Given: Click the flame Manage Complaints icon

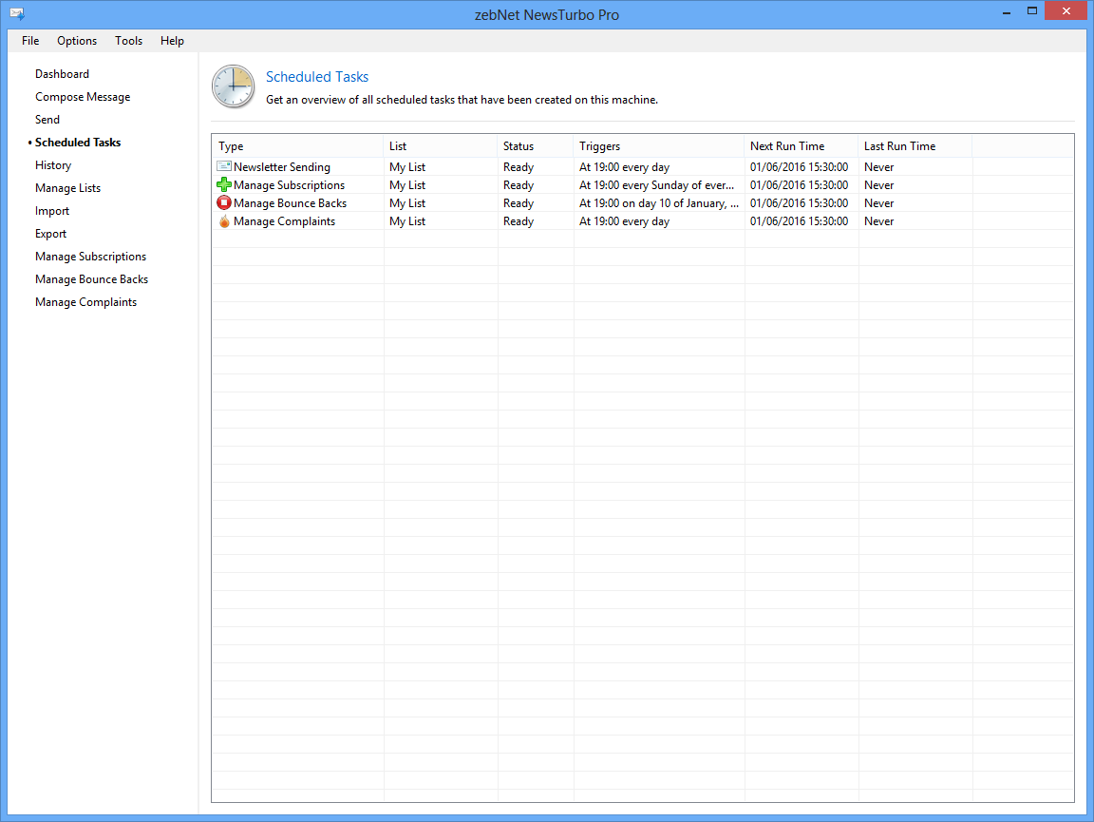Looking at the screenshot, I should pyautogui.click(x=224, y=221).
